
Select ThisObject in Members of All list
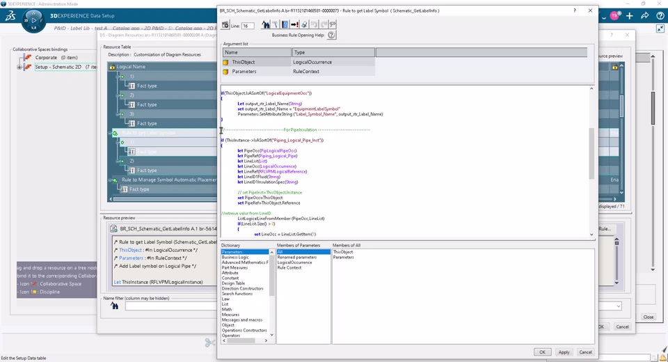click(343, 252)
